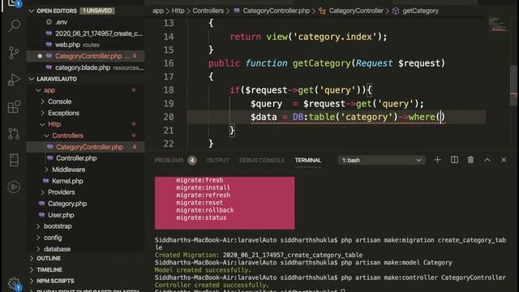Click 'Model created successfully.' terminal line

pyautogui.click(x=203, y=270)
